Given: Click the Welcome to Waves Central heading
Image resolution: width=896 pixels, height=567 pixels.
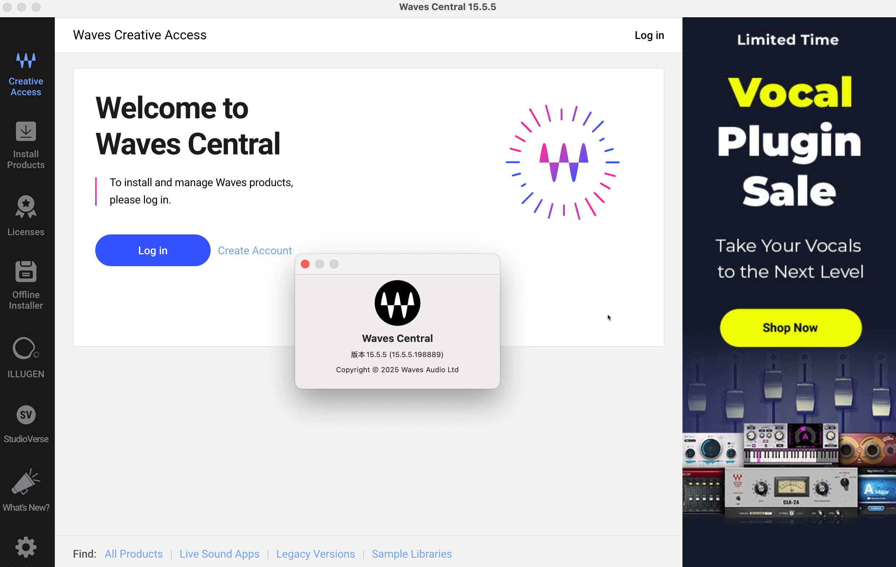Looking at the screenshot, I should (x=188, y=126).
